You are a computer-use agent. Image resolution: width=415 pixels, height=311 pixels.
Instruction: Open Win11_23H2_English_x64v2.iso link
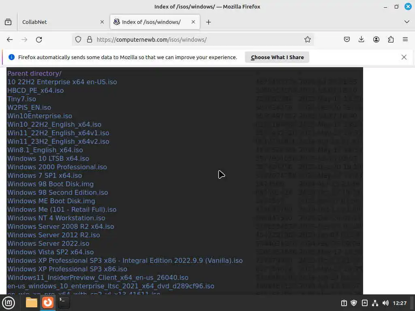point(58,141)
